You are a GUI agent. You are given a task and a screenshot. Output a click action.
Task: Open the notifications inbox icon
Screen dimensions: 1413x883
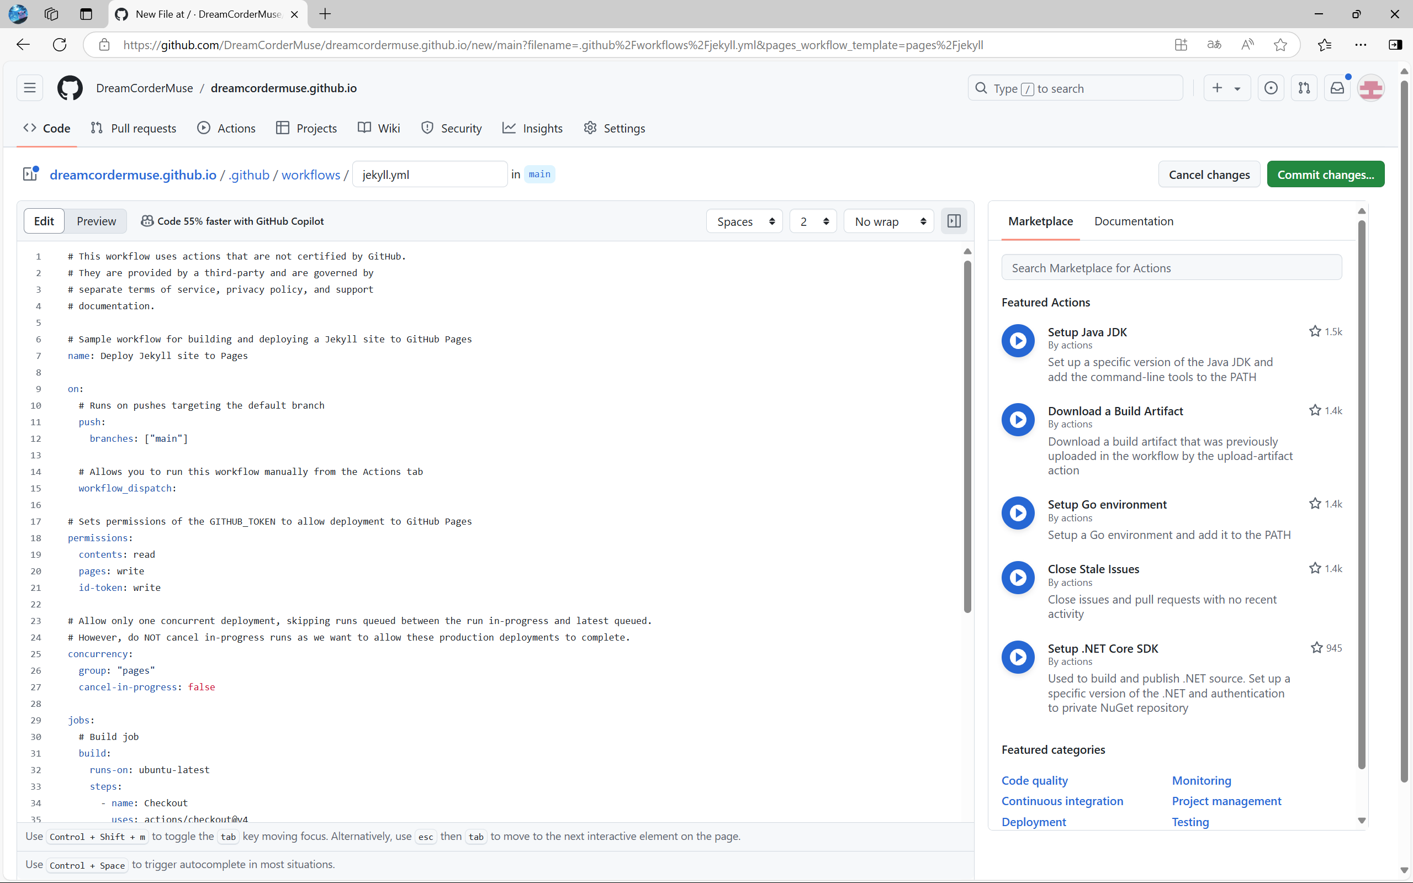1337,88
